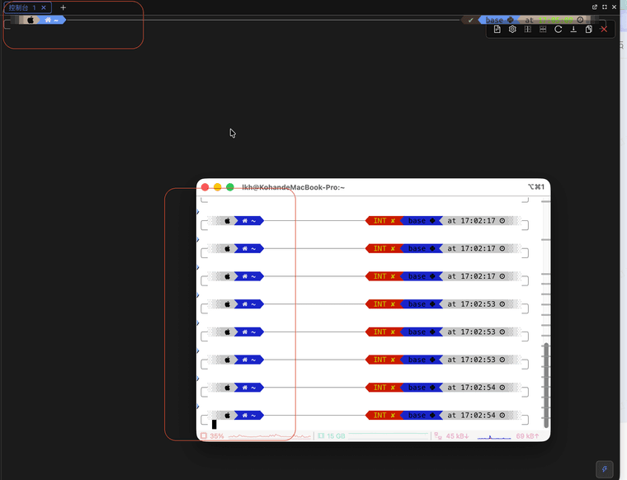
Task: Click the red X in the terminal toolbar
Action: [604, 29]
